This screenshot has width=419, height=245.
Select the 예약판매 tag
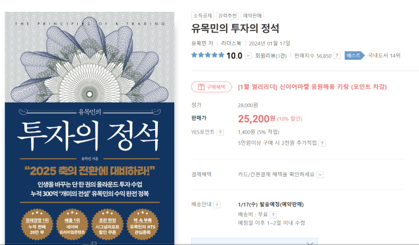(252, 16)
